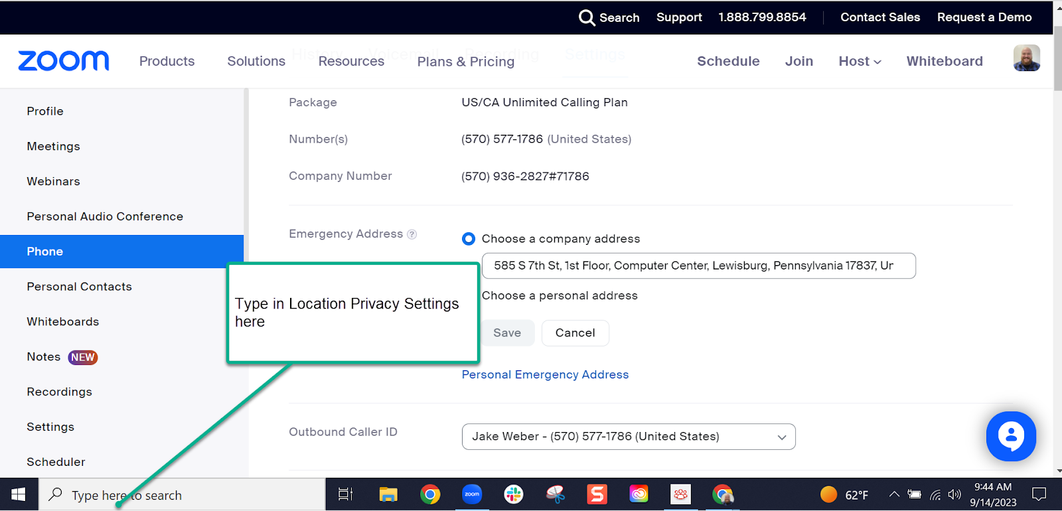Viewport: 1062px width, 511px height.
Task: Open the second Chrome profile taskbar icon
Action: tap(723, 494)
